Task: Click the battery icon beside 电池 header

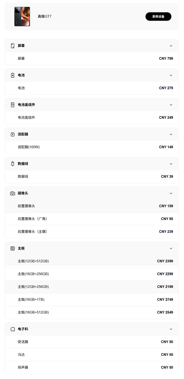Action: 12,75
